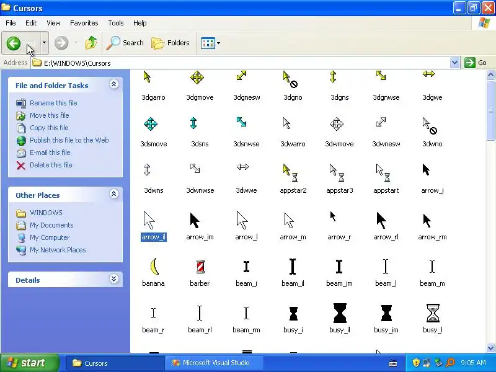Open the Tools menu

click(x=116, y=23)
